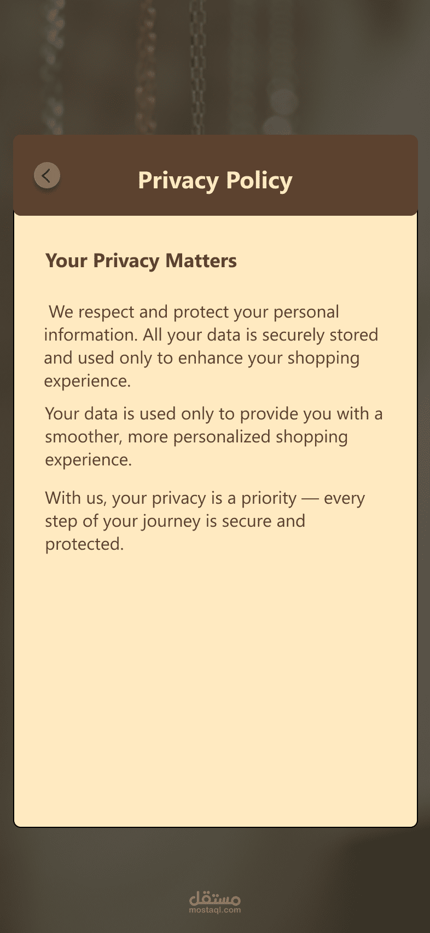Click the Your Privacy Matters heading
This screenshot has height=933, width=430.
click(141, 261)
